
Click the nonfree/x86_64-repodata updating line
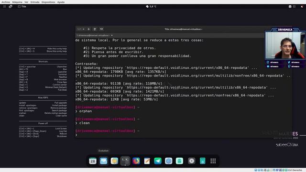point(175,96)
